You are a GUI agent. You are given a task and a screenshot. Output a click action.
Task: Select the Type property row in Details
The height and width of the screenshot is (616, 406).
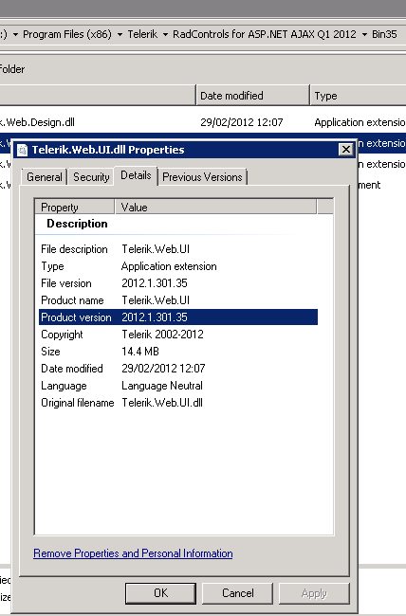point(177,266)
